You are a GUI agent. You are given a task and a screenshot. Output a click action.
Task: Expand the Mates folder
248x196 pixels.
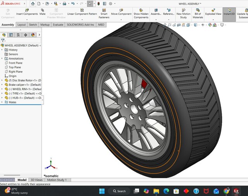(x=2, y=102)
